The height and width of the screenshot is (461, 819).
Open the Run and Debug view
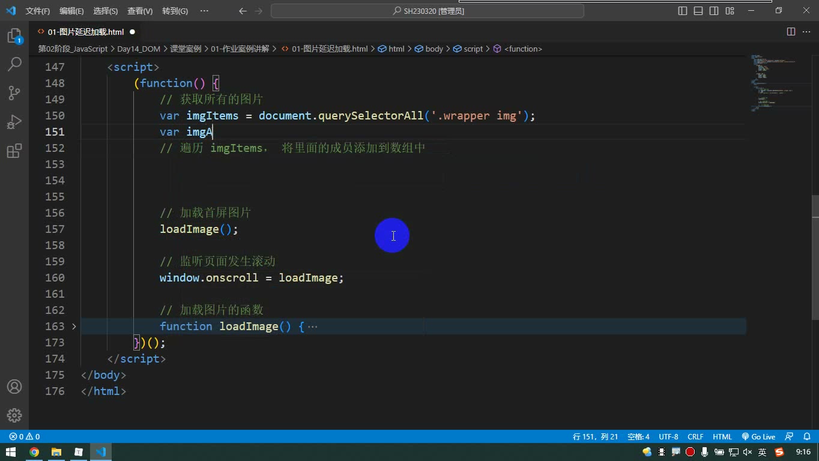[14, 122]
